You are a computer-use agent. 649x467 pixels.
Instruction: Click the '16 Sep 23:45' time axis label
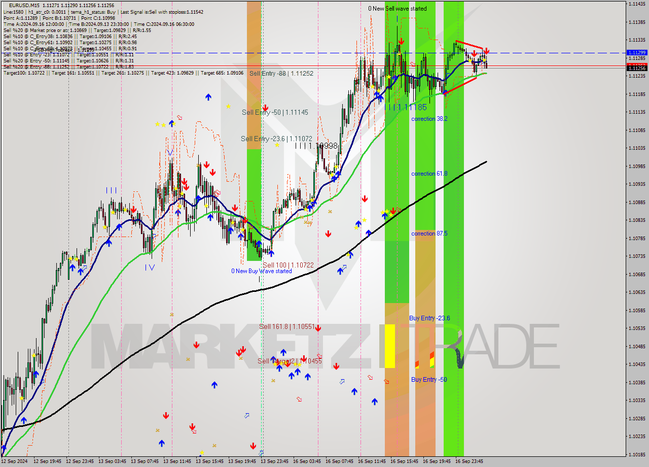click(x=470, y=461)
